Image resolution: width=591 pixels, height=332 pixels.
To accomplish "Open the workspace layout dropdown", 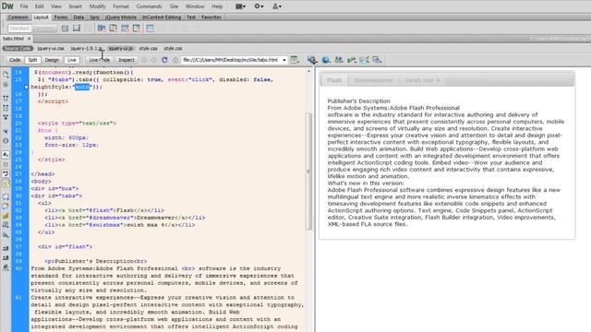I will 240,6.
